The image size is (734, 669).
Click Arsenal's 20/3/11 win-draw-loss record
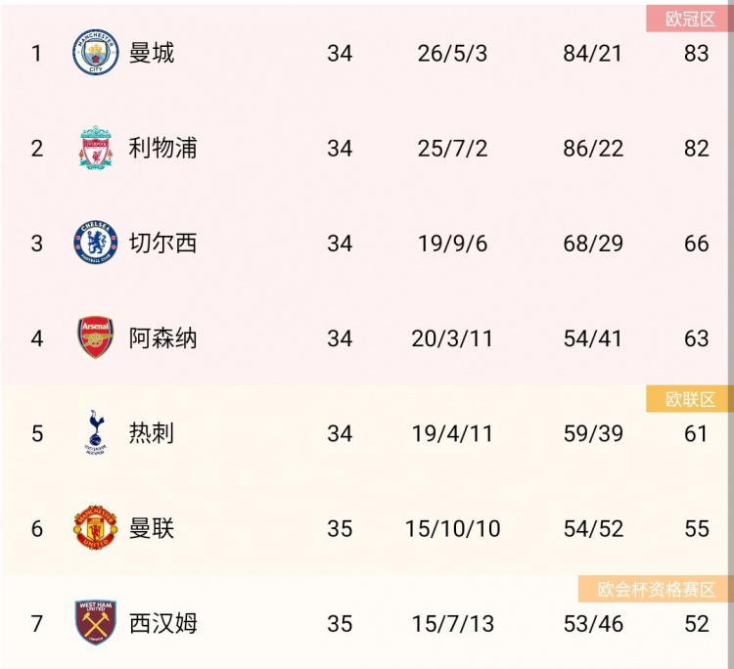pyautogui.click(x=452, y=338)
